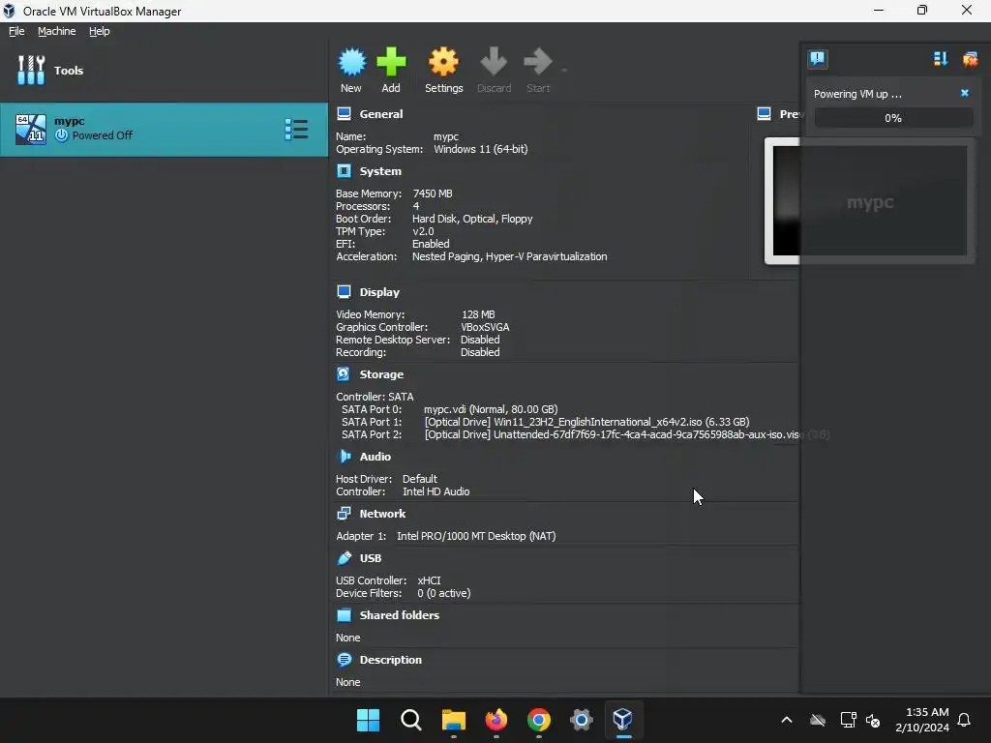
Task: Open the System section heading link
Action: point(380,171)
